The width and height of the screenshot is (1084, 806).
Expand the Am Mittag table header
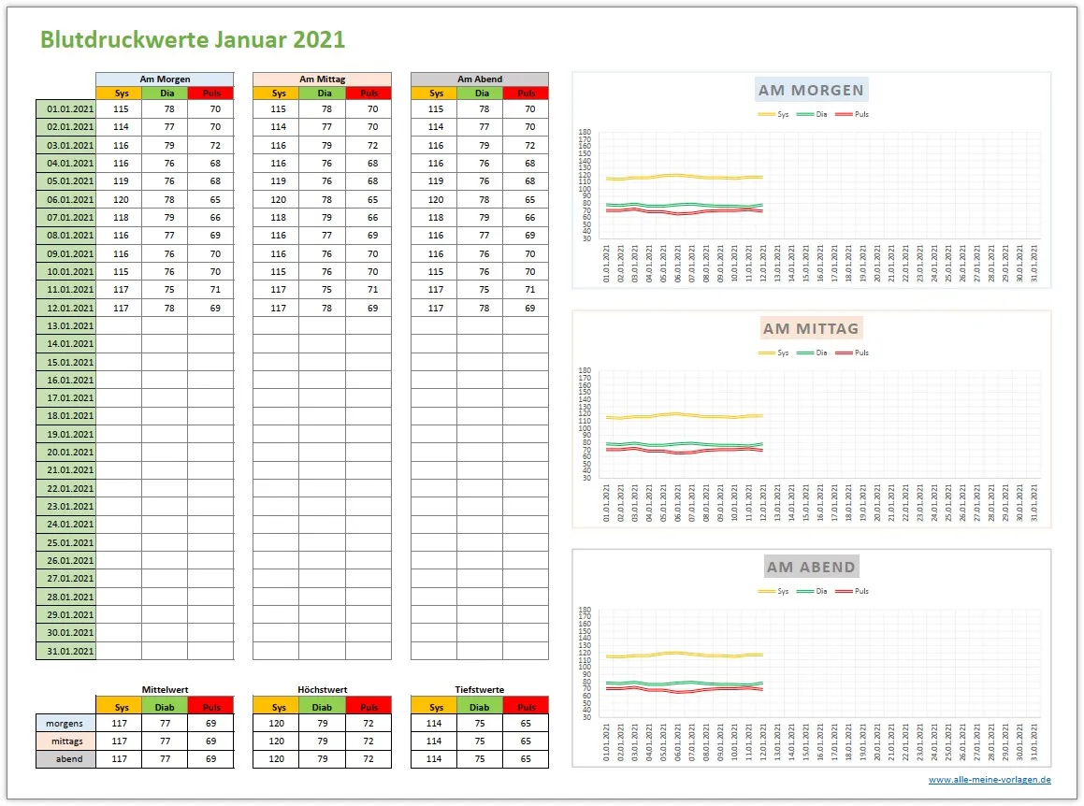322,79
